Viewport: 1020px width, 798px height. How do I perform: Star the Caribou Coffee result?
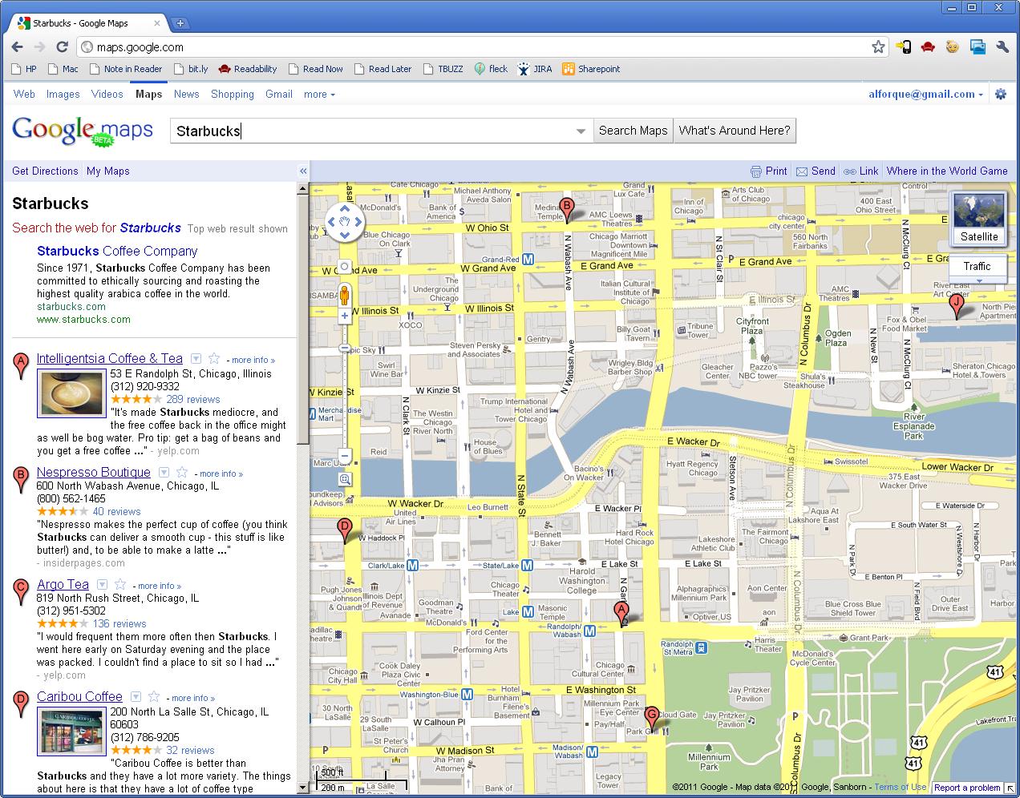pos(154,697)
